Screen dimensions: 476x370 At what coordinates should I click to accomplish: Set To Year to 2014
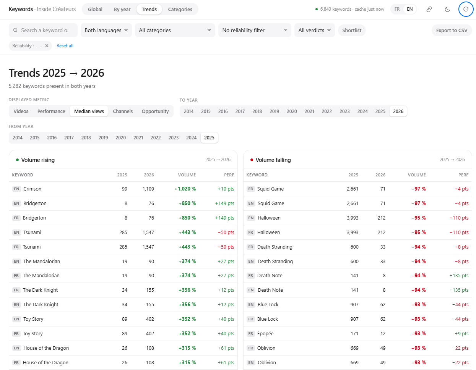pyautogui.click(x=188, y=111)
